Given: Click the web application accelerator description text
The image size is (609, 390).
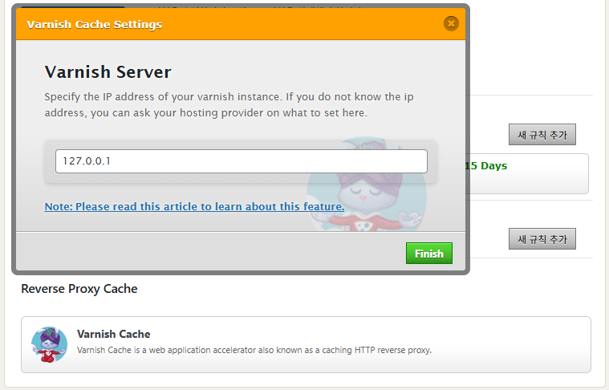Looking at the screenshot, I should click(x=254, y=351).
